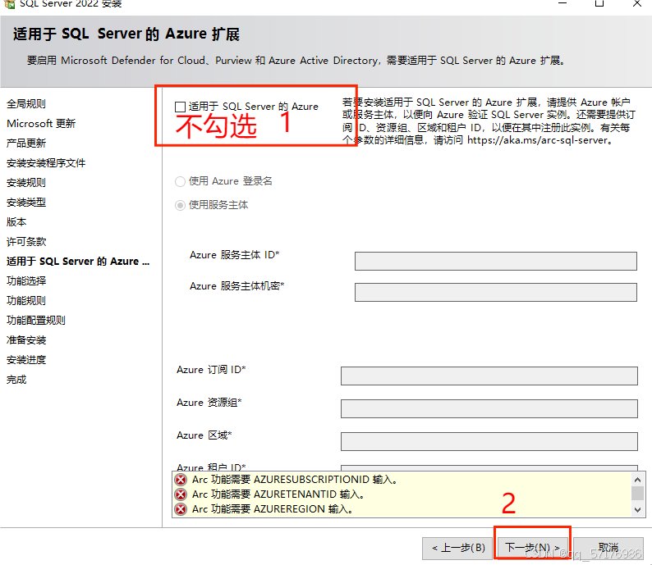
Task: Click the SQL Server 2022 setup title bar icon
Action: (x=10, y=4)
